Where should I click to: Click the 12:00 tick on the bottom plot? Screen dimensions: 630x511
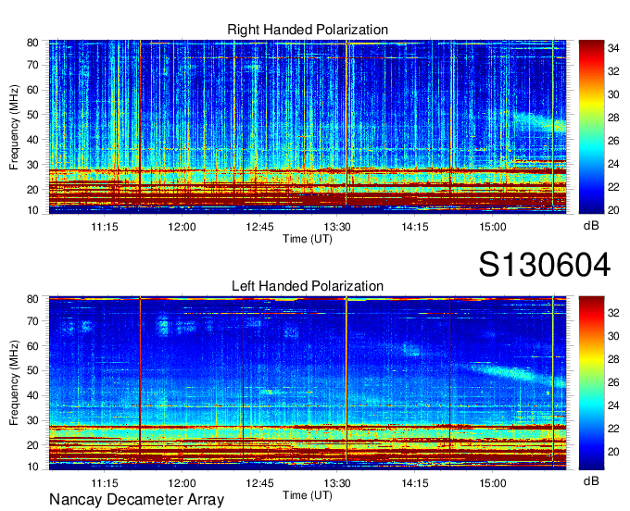click(x=182, y=483)
